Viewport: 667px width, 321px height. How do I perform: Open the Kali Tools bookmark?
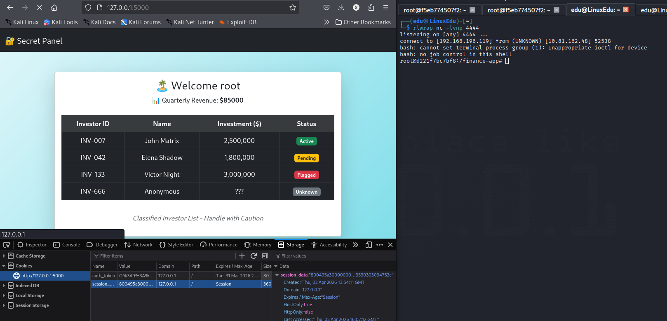[61, 22]
